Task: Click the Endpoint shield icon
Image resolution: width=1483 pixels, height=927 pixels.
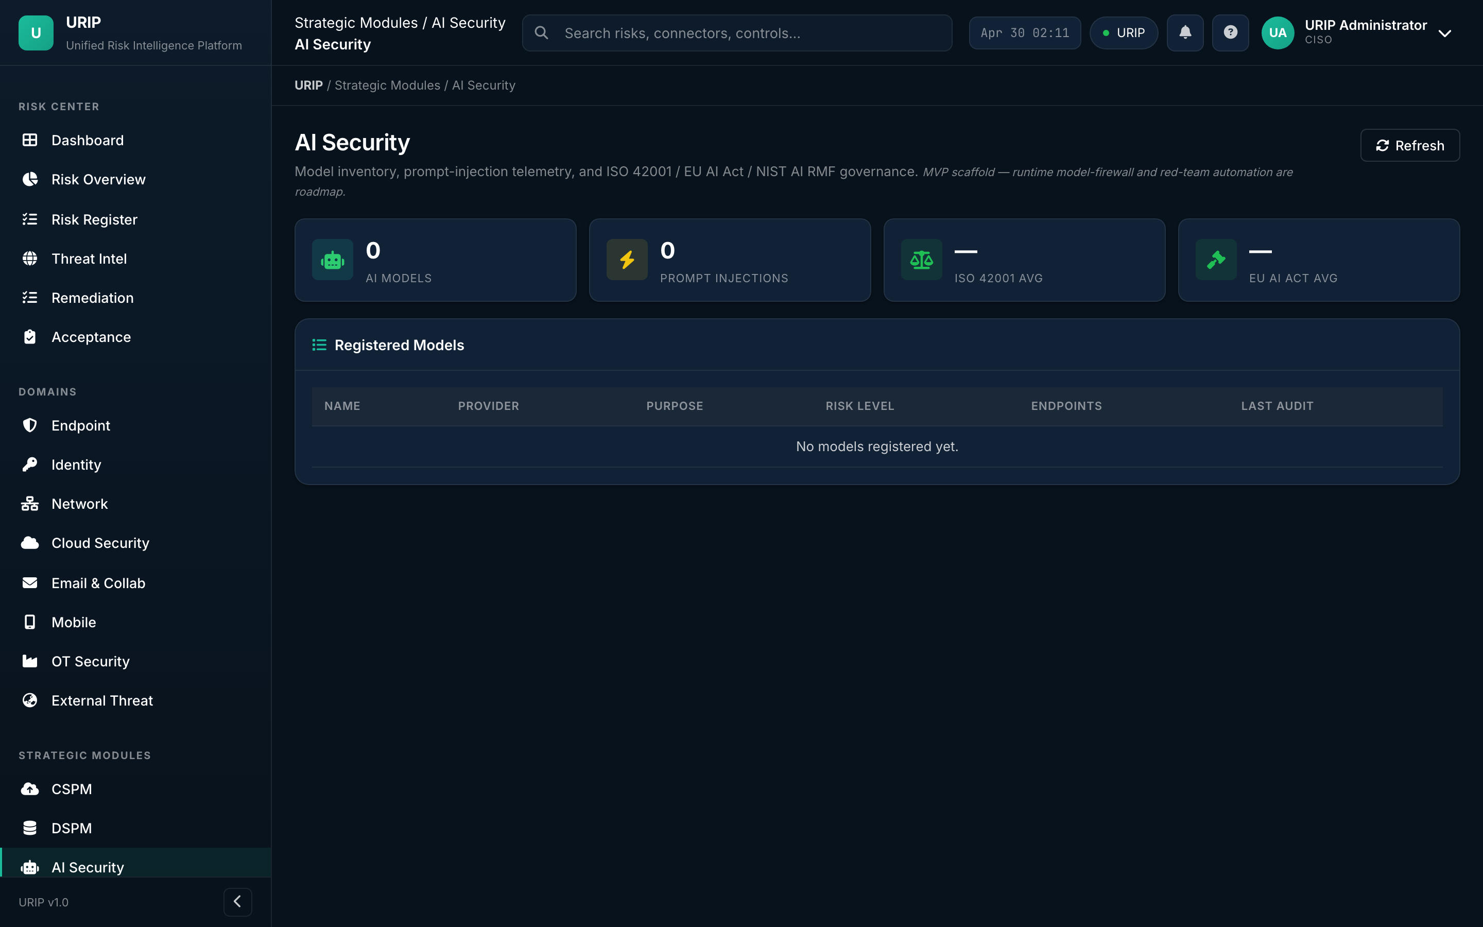Action: pos(29,425)
